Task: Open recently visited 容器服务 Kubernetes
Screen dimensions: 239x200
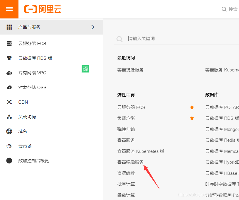Action: point(222,70)
